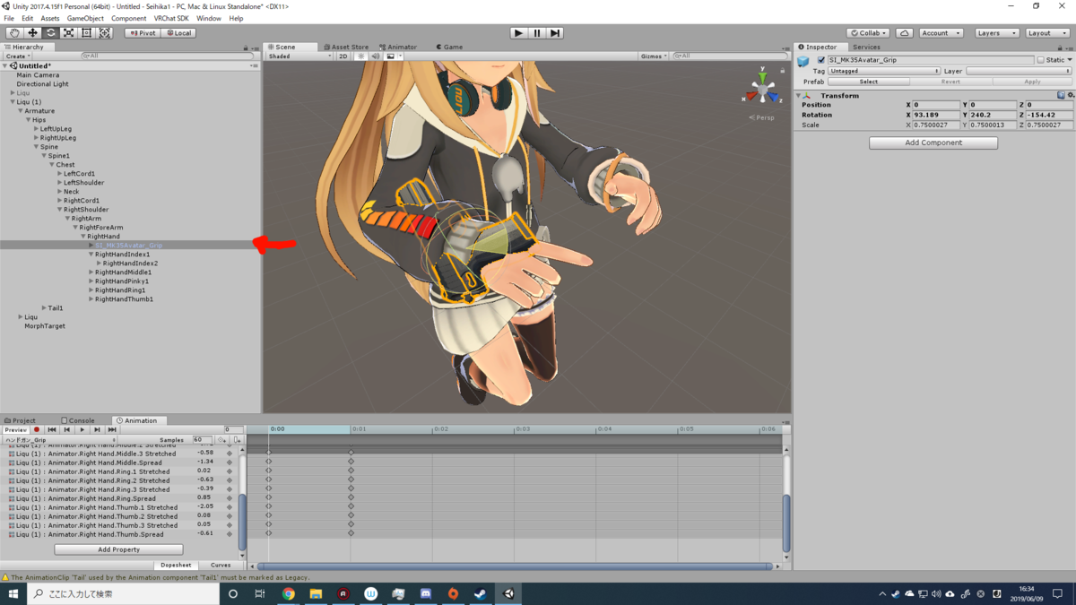The height and width of the screenshot is (605, 1076).
Task: Toggle 2D mode in Scene view
Action: [x=343, y=56]
